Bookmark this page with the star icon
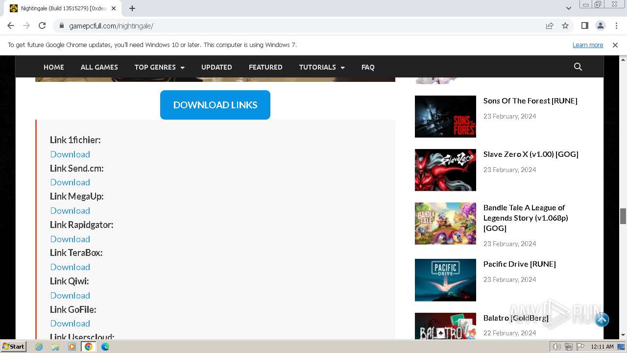This screenshot has width=627, height=353. click(565, 26)
